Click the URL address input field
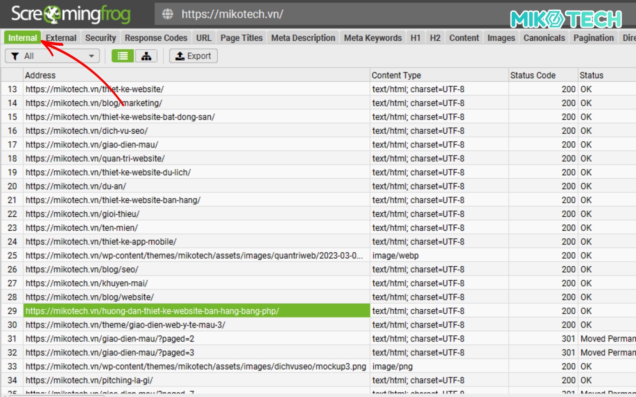 tap(331, 14)
